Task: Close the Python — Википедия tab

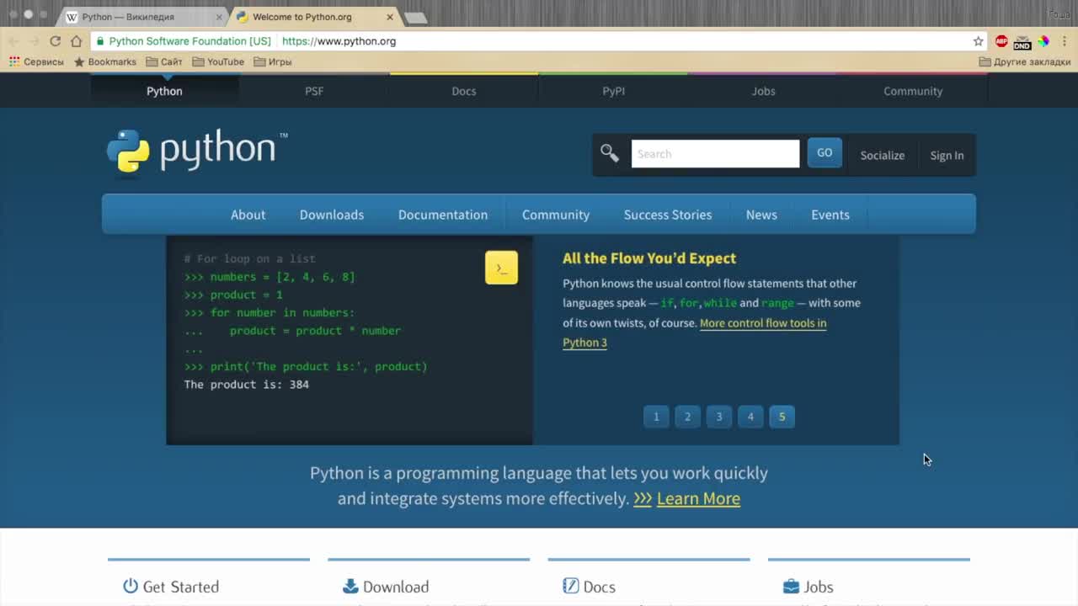Action: [x=219, y=17]
